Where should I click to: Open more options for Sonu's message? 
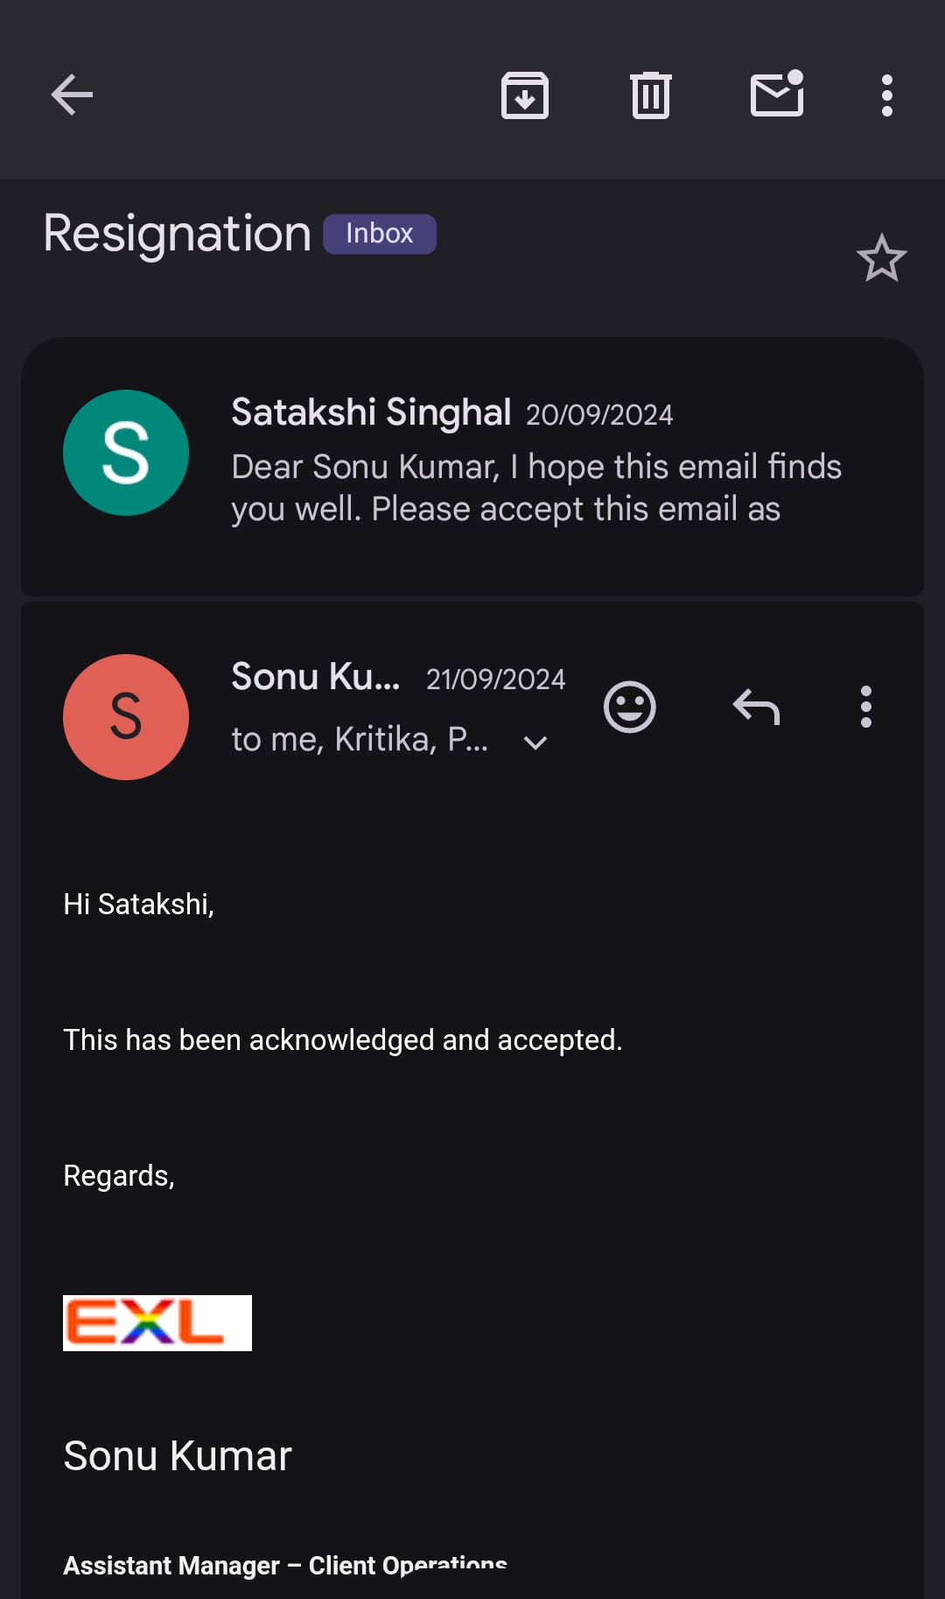tap(865, 707)
